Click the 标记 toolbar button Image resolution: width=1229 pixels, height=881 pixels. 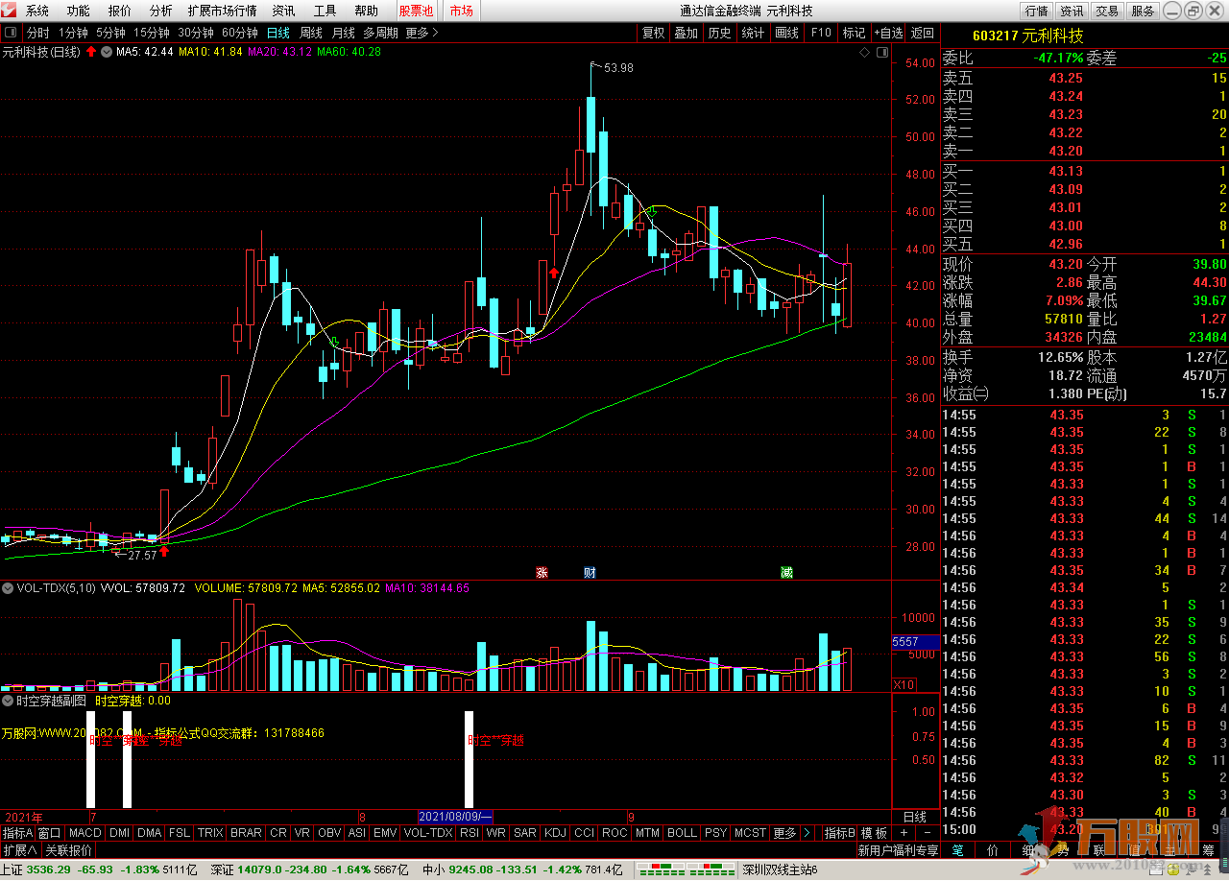[x=854, y=33]
